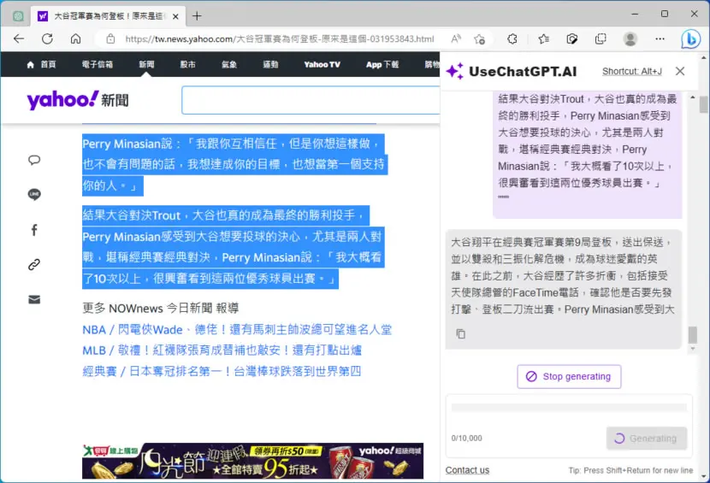Copy the article link with the chain icon

tap(34, 264)
